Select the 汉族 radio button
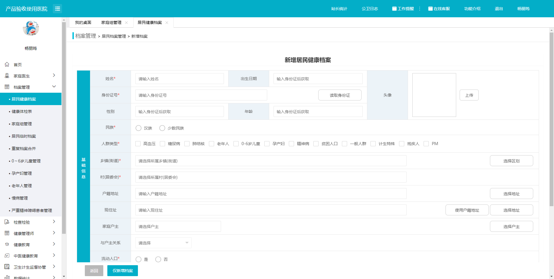The width and height of the screenshot is (554, 279). pyautogui.click(x=138, y=128)
